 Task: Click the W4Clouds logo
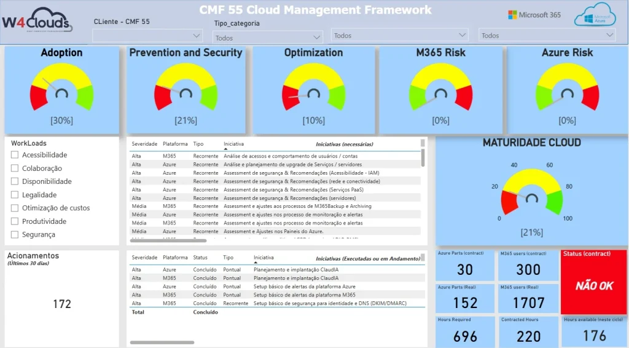pyautogui.click(x=37, y=23)
